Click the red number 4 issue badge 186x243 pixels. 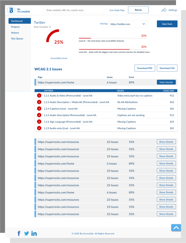click(39, 115)
